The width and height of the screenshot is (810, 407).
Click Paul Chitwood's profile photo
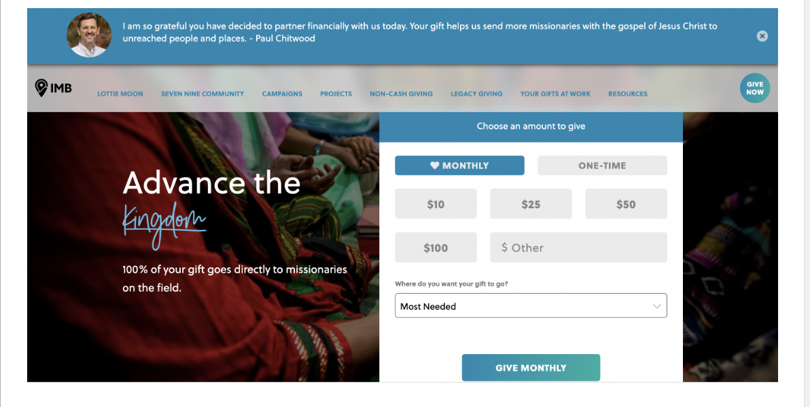coord(88,35)
